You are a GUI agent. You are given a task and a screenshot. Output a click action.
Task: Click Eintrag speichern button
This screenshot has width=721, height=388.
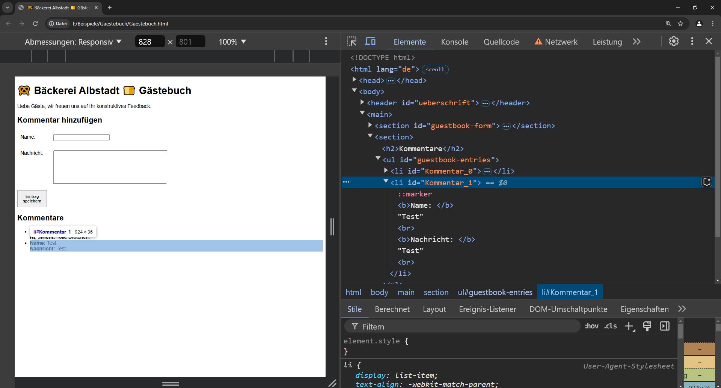32,199
